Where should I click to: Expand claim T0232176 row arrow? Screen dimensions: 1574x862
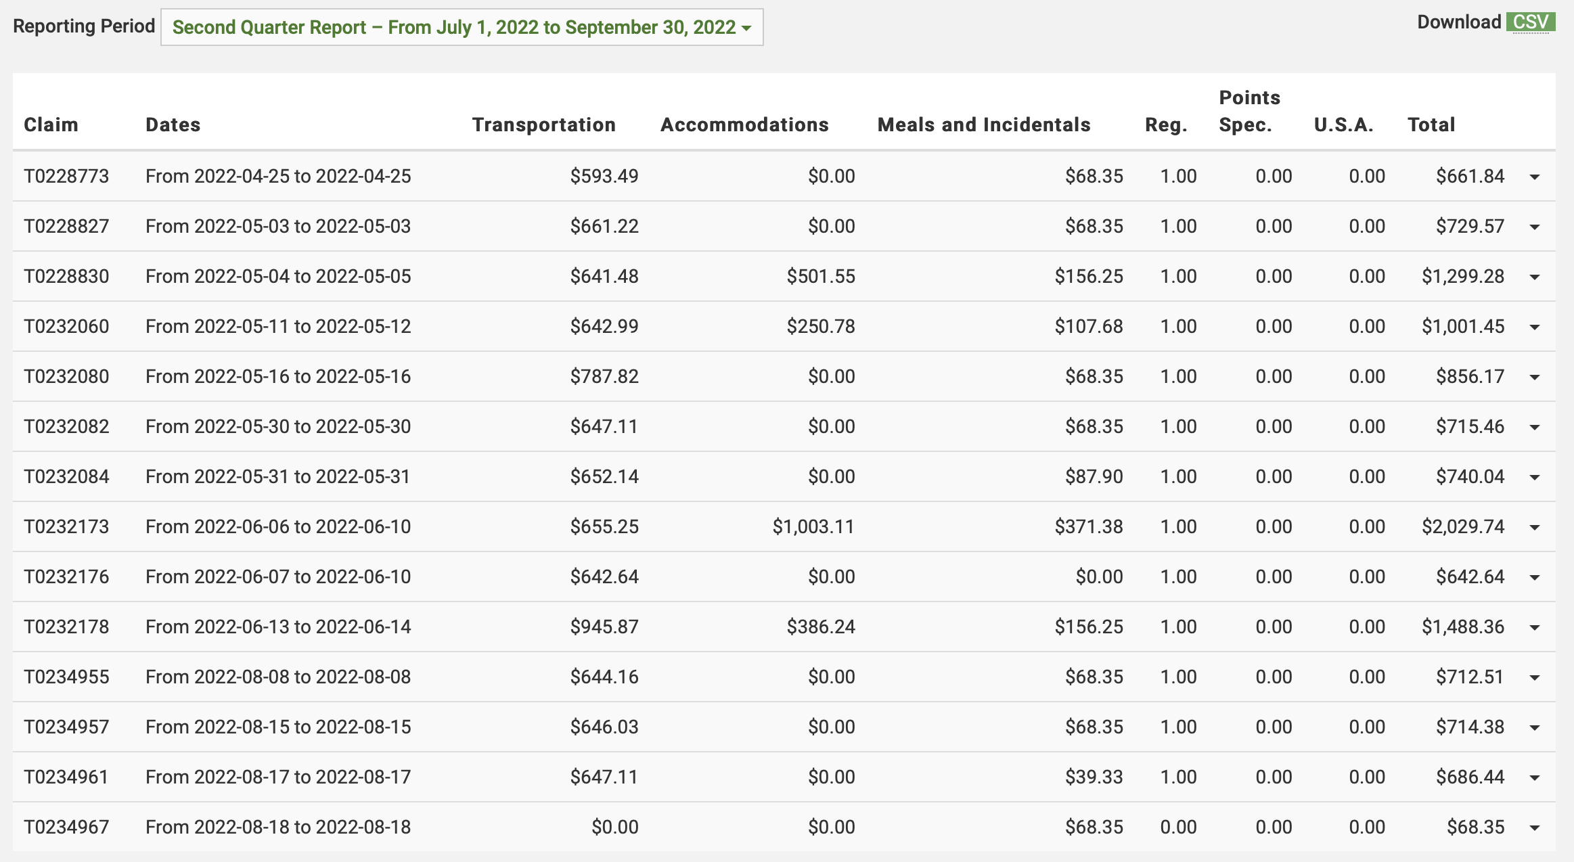1534,578
